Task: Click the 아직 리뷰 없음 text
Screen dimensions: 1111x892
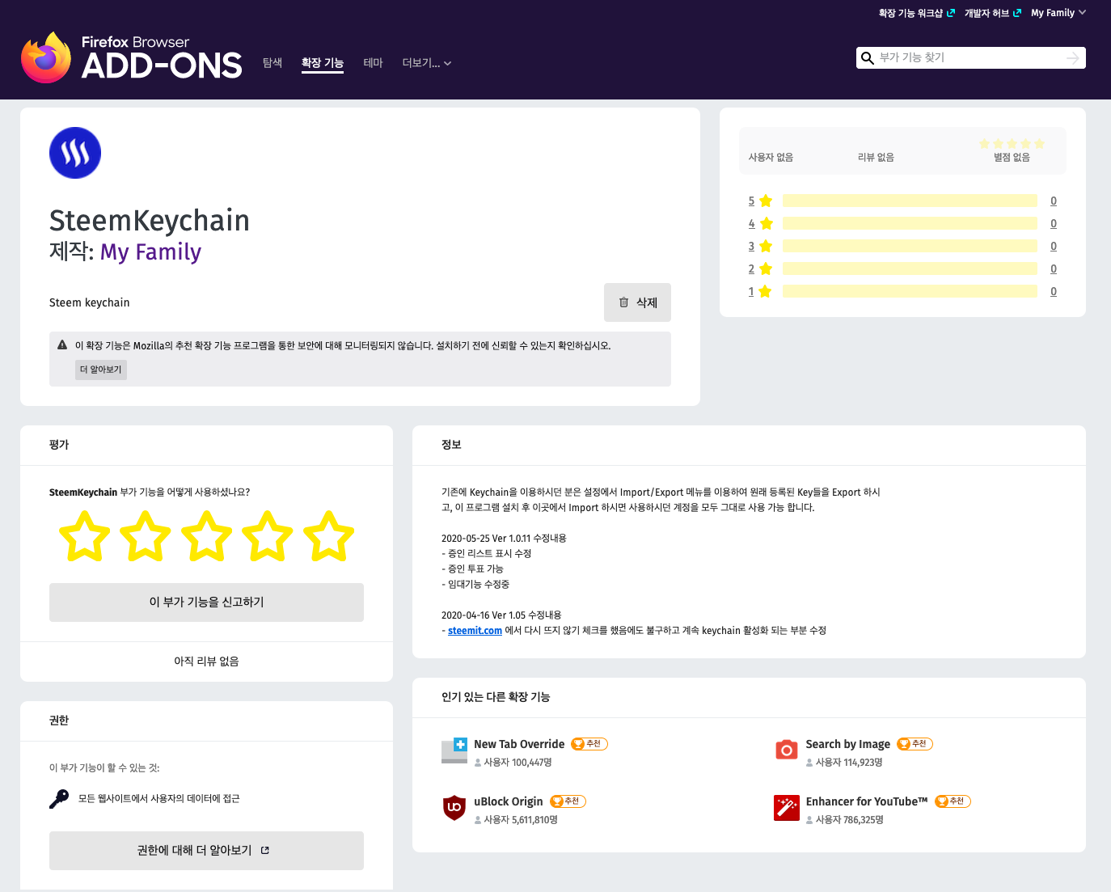Action: click(x=206, y=662)
